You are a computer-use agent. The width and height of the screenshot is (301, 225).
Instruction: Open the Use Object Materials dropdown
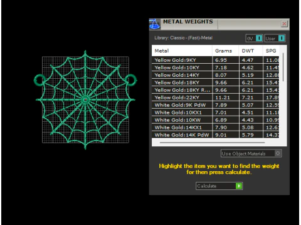click(x=251, y=154)
